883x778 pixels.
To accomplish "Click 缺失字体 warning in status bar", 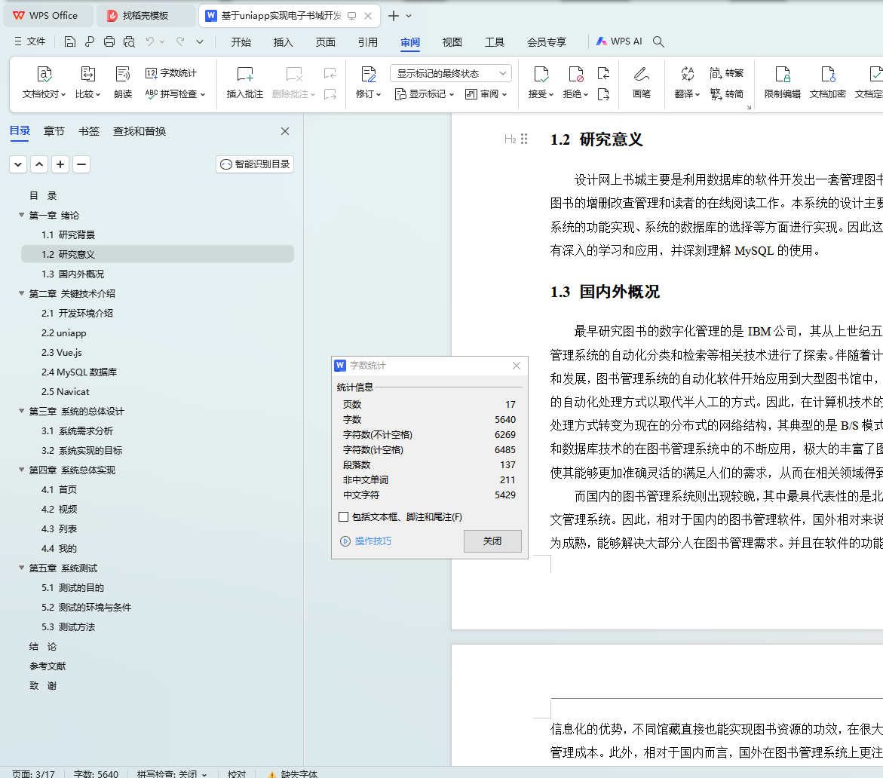I will point(293,773).
